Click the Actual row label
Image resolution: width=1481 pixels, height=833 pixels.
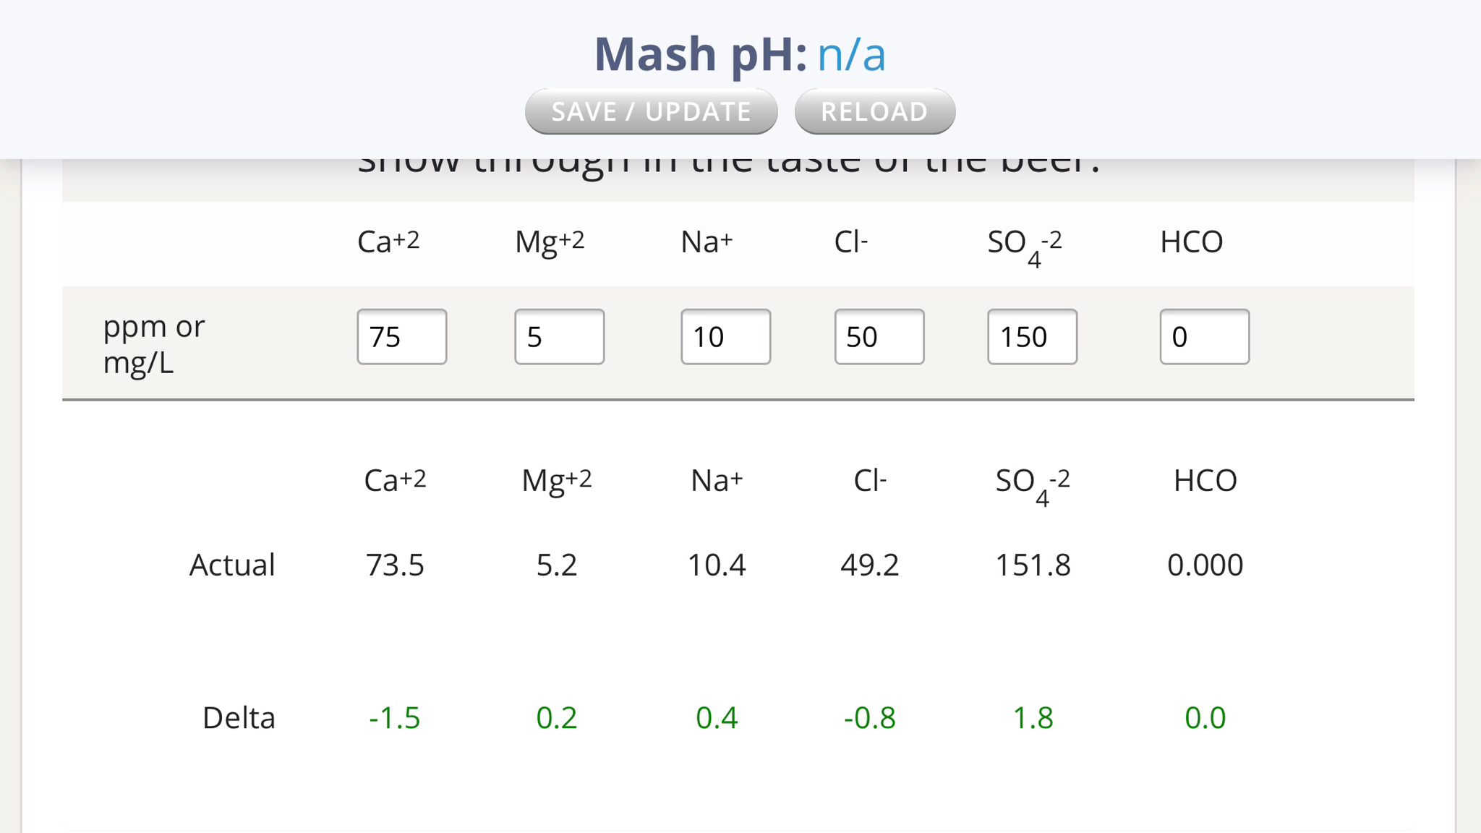pyautogui.click(x=232, y=565)
